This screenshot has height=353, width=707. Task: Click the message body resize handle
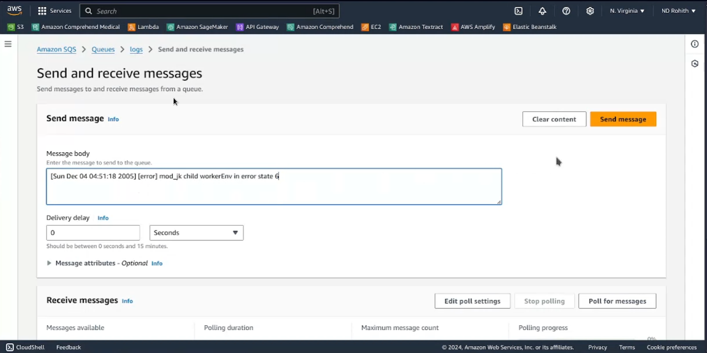coord(499,201)
